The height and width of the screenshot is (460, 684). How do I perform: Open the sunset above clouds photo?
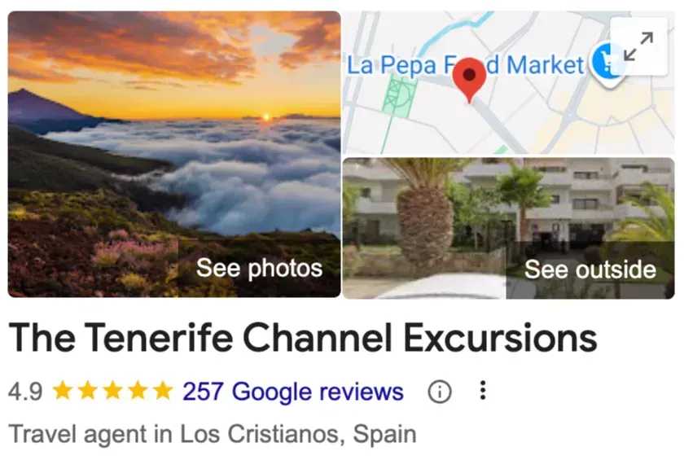pos(174,154)
